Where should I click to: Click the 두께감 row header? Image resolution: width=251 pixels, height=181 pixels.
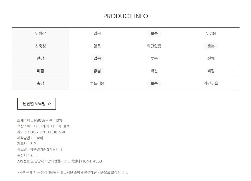point(40,33)
